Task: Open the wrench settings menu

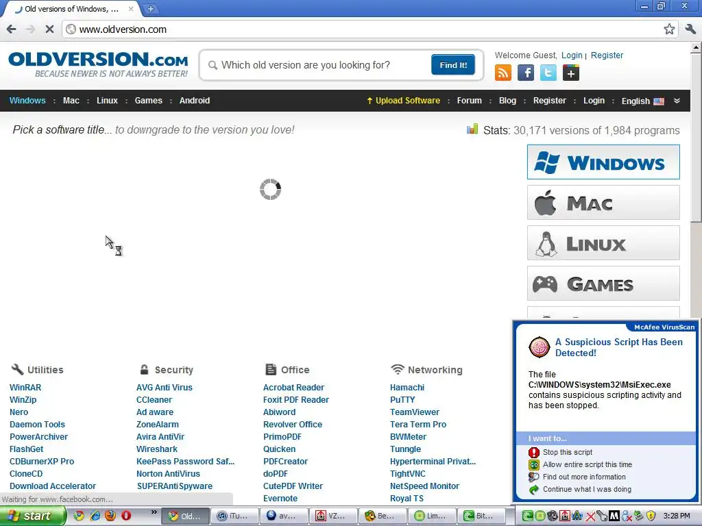Action: click(690, 29)
